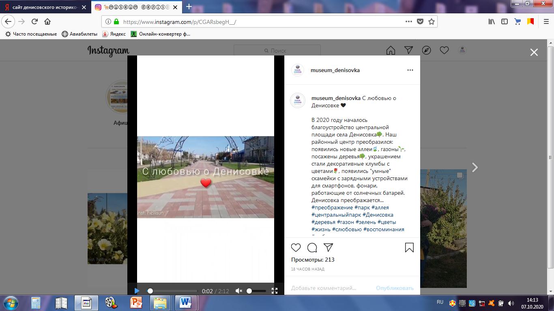
Task: Open hashtag #преображение
Action: tap(332, 207)
